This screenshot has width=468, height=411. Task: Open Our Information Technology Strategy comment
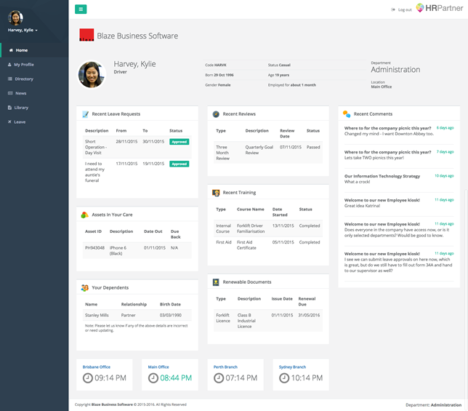click(x=382, y=176)
